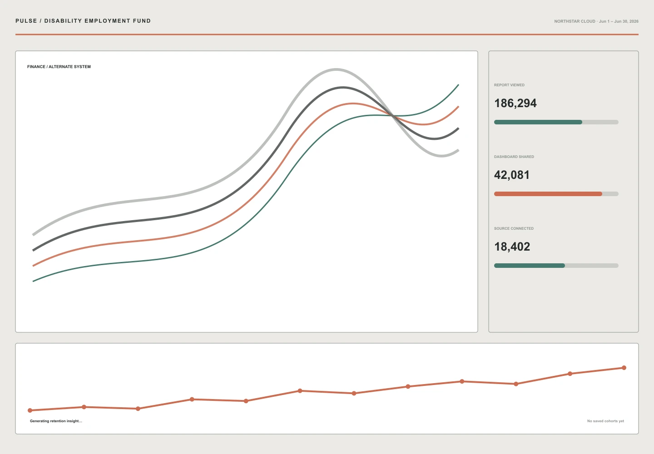Viewport: 654px width, 454px height.
Task: Click the orange curve's left starting end
Action: tap(34, 266)
